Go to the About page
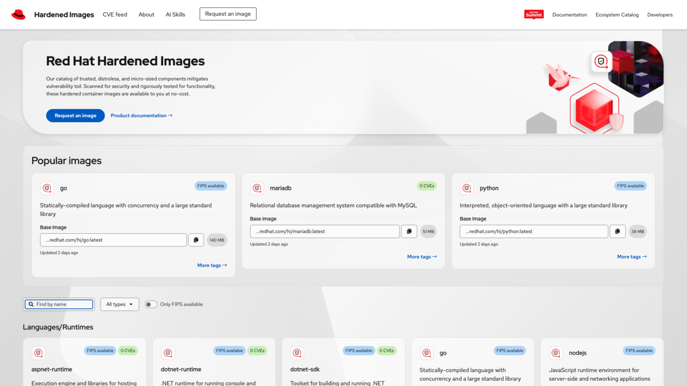Image resolution: width=687 pixels, height=386 pixels. [x=147, y=14]
